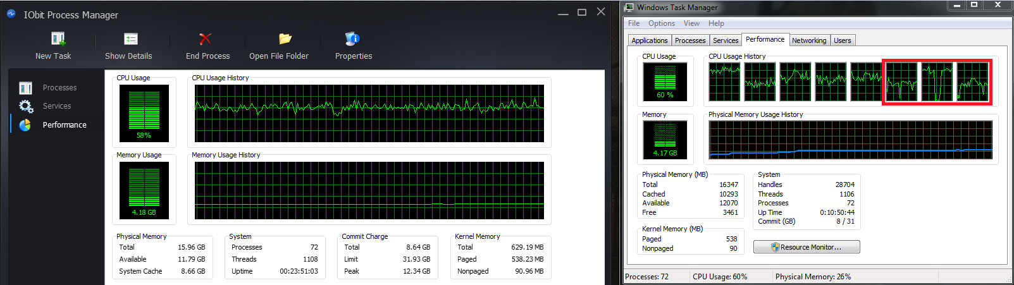Screen dimensions: 1014x285
Task: Select Services in IObit sidebar
Action: click(x=57, y=106)
